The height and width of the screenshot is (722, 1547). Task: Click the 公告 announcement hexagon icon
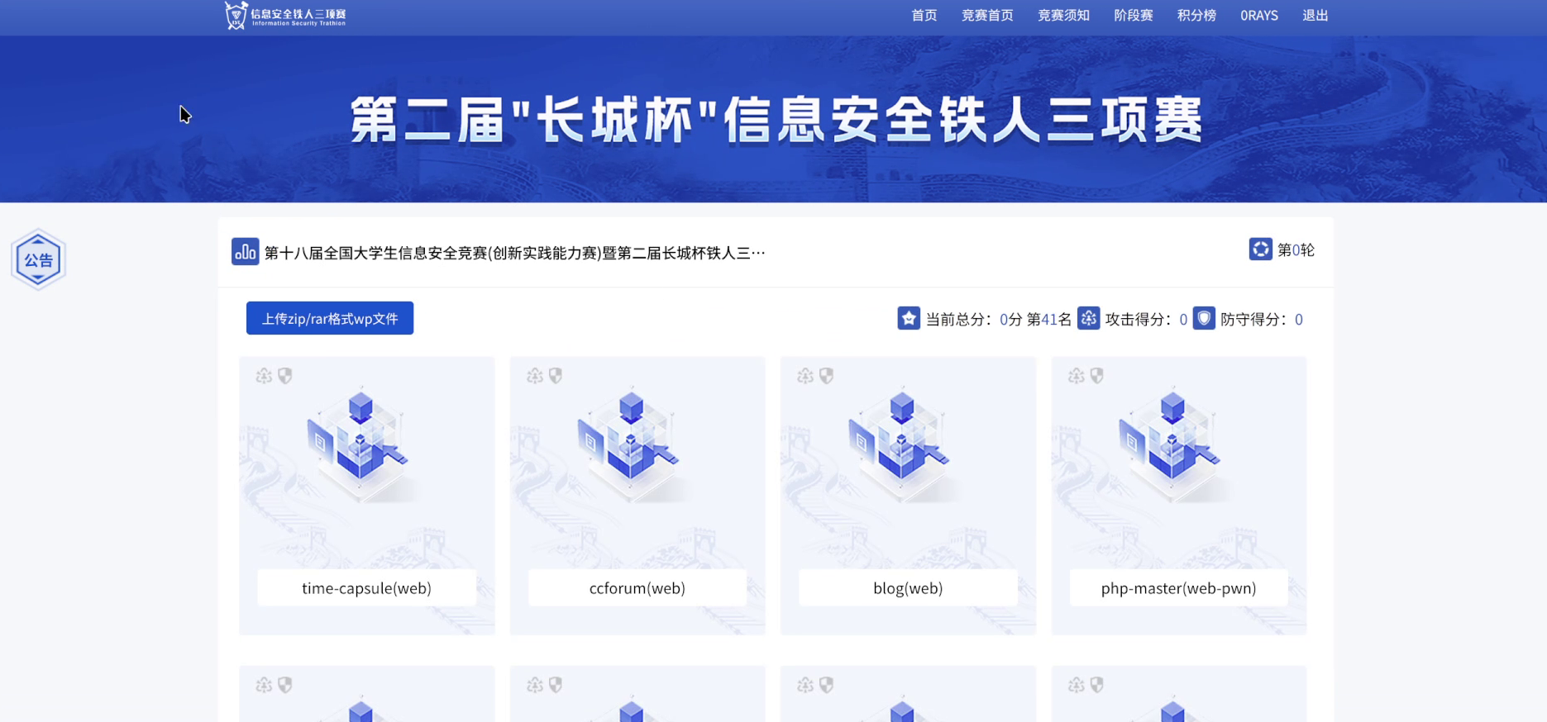point(38,260)
